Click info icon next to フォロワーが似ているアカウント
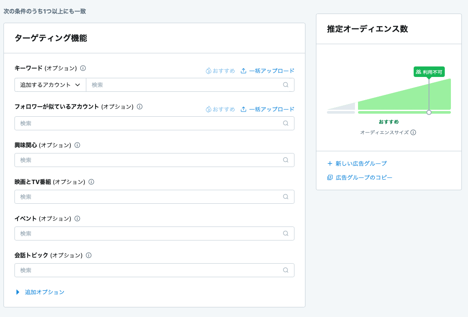This screenshot has height=317, width=468. tap(140, 107)
